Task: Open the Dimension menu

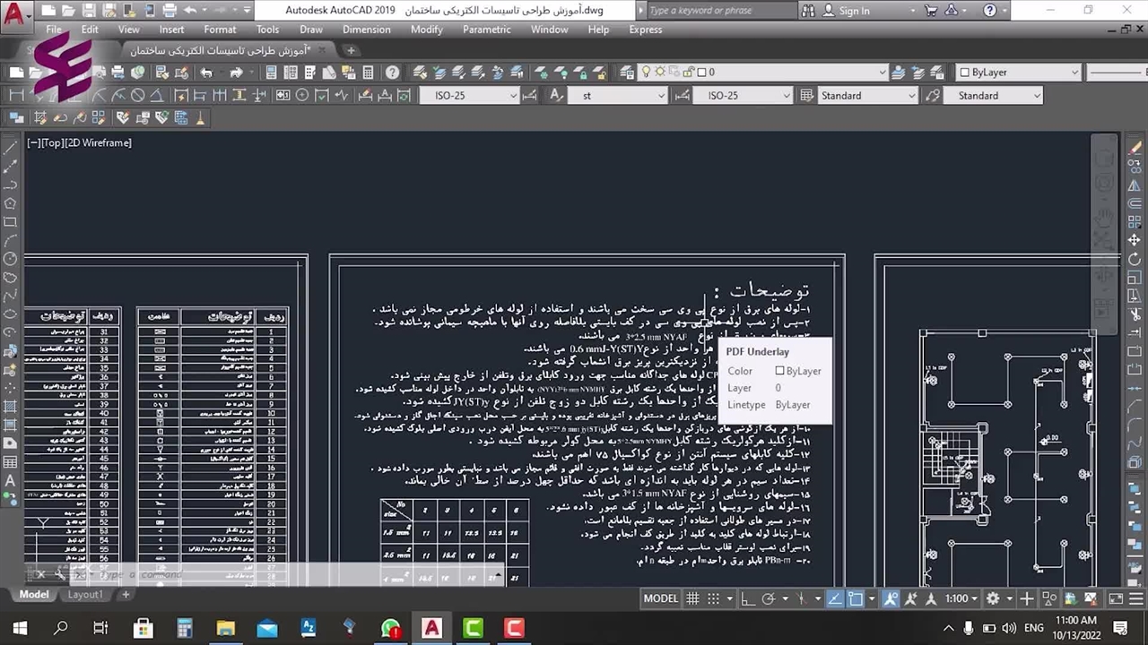Action: [366, 30]
